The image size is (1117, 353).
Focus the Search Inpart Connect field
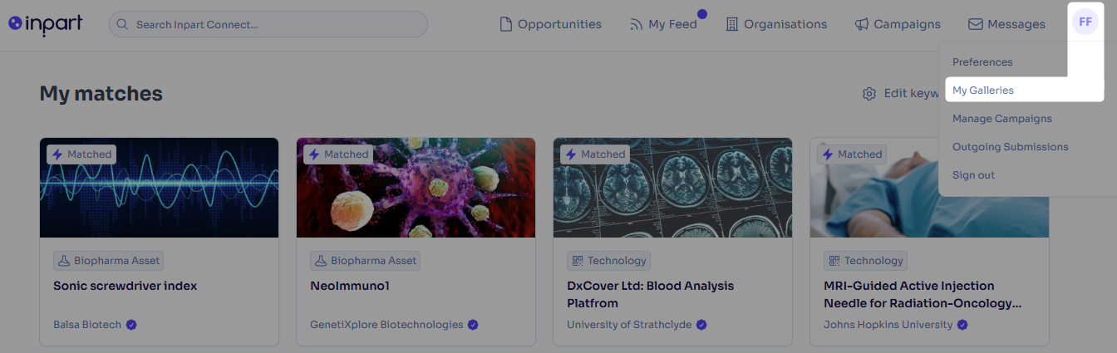pyautogui.click(x=268, y=24)
